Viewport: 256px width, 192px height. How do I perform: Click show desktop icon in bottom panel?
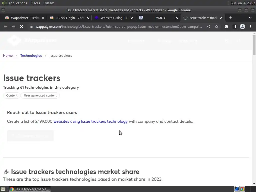click(3, 189)
